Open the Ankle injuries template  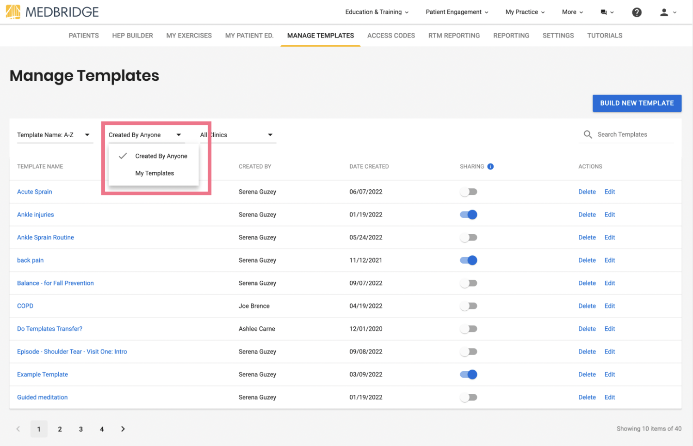[36, 215]
